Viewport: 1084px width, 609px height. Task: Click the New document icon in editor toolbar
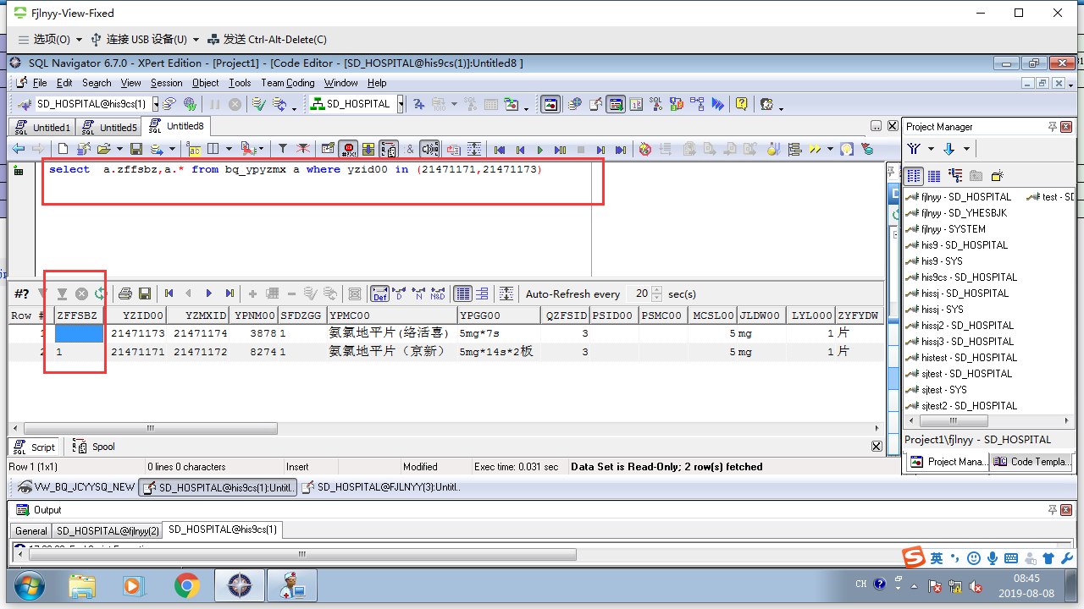(x=63, y=149)
